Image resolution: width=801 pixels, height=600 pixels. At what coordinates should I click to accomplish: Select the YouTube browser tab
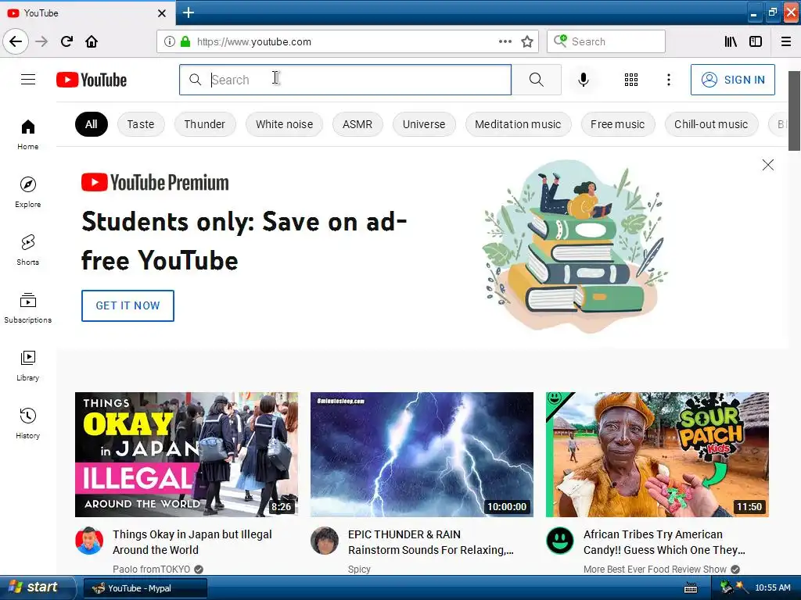88,12
